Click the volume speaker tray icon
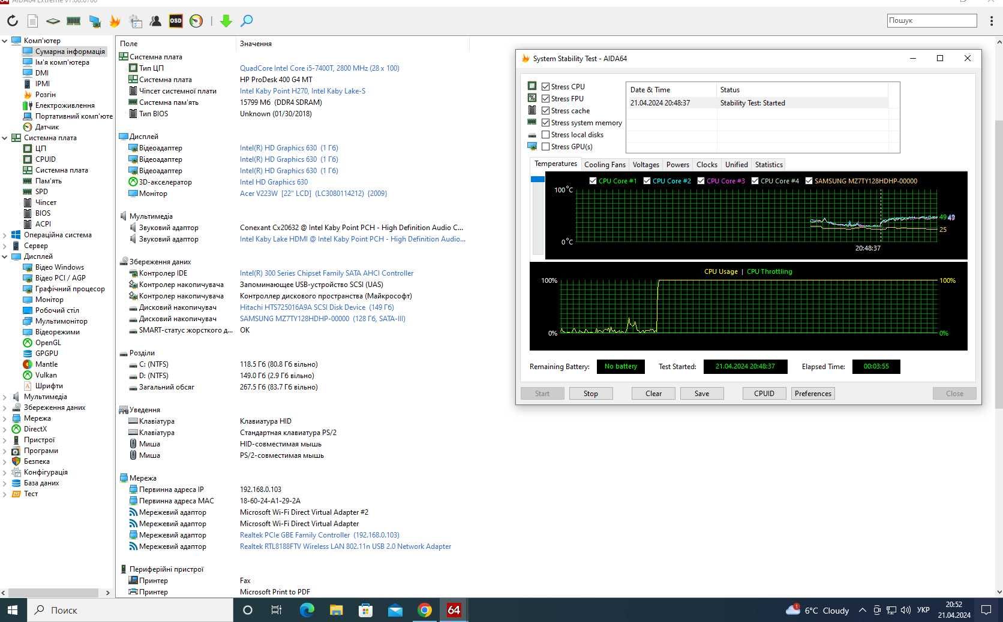The height and width of the screenshot is (622, 1003). (x=906, y=610)
